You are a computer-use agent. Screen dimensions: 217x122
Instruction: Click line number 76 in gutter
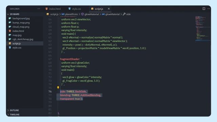[x=50, y=91]
